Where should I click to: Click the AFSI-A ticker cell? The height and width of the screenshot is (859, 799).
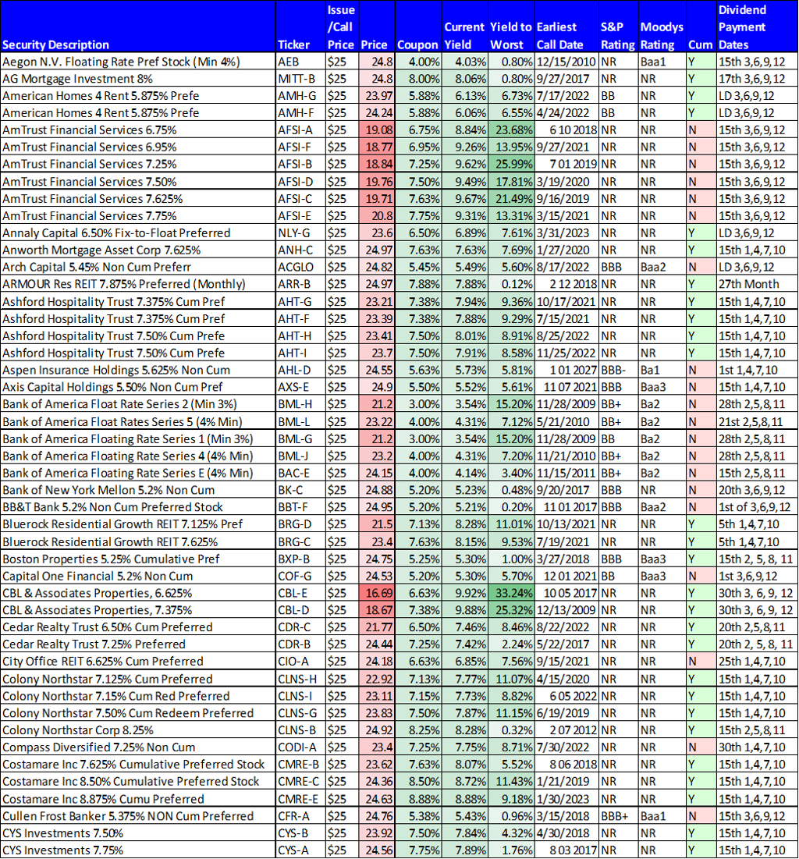pos(300,130)
